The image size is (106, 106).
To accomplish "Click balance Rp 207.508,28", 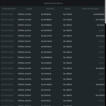I will tap(46, 52).
